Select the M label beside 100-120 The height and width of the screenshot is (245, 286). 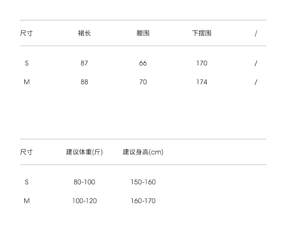coord(27,201)
